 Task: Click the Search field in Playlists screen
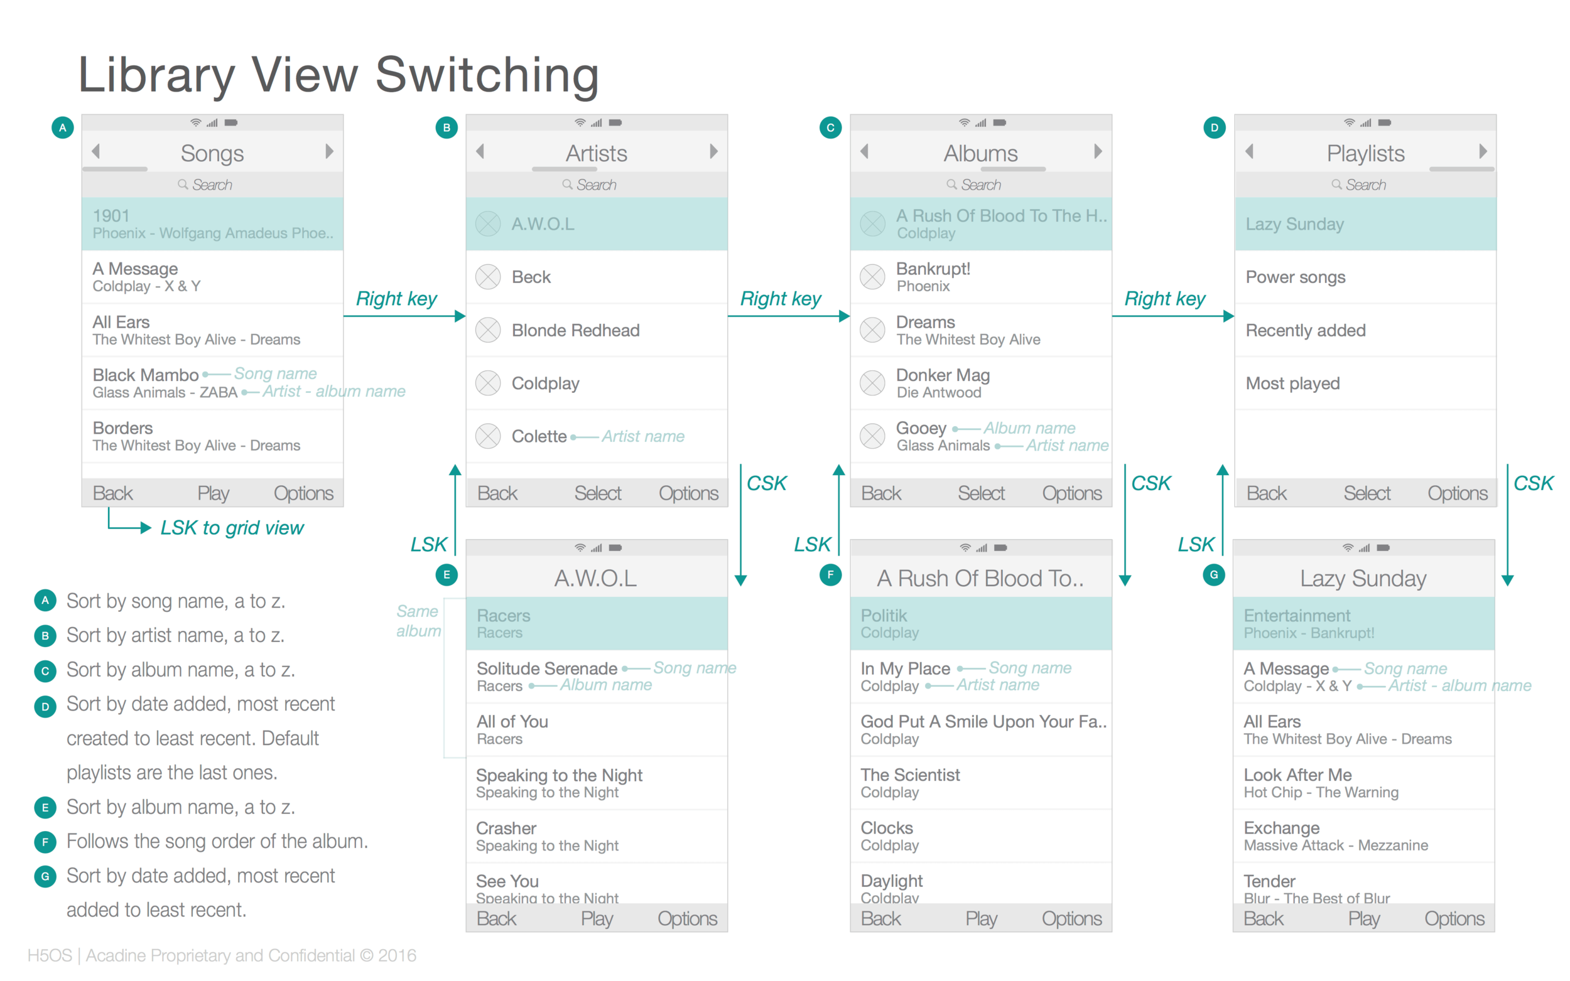click(x=1365, y=185)
